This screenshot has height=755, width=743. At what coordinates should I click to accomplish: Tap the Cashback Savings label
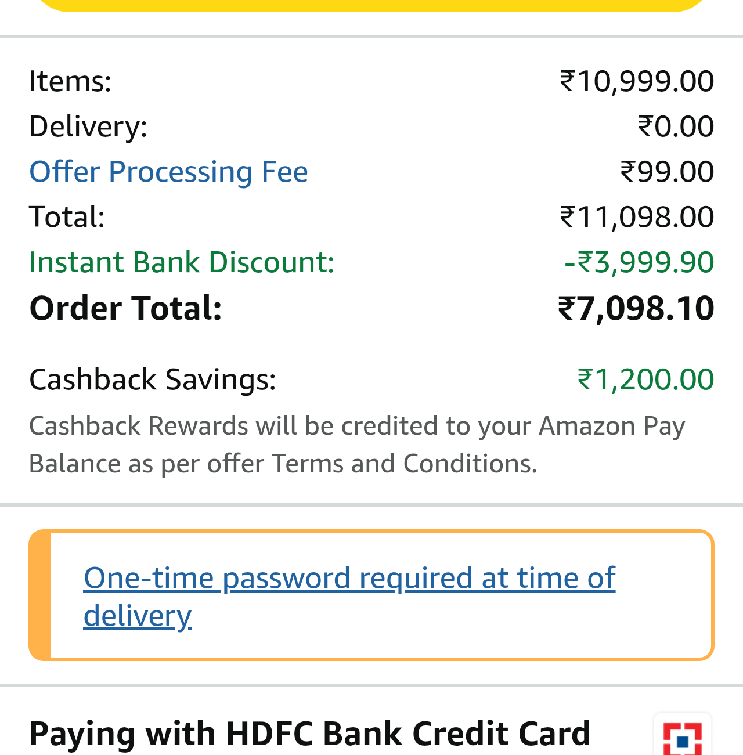152,380
